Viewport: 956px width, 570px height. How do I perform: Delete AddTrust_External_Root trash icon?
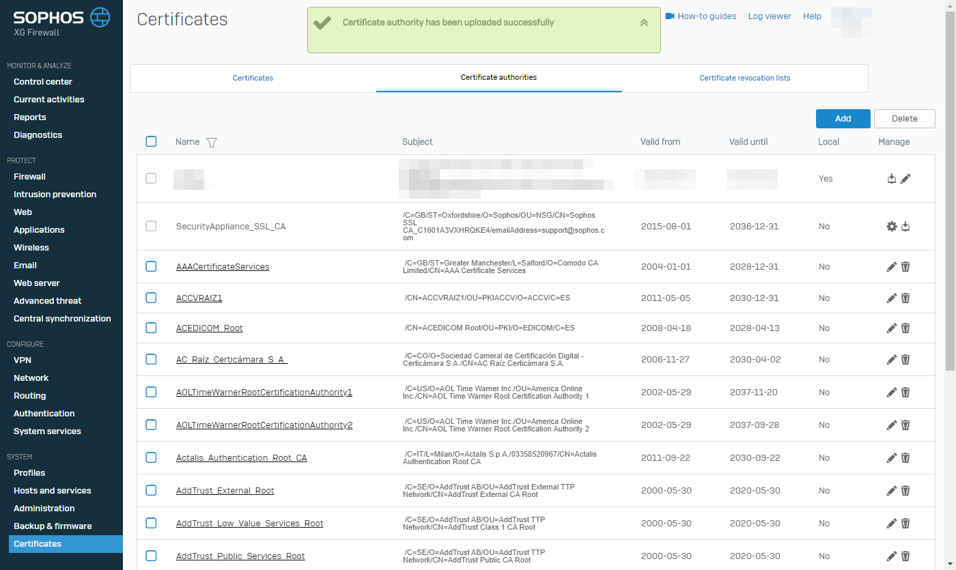coord(905,491)
